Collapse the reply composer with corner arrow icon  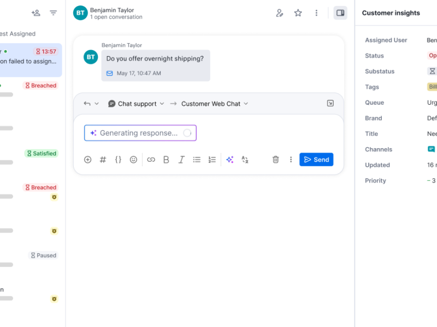coord(330,104)
